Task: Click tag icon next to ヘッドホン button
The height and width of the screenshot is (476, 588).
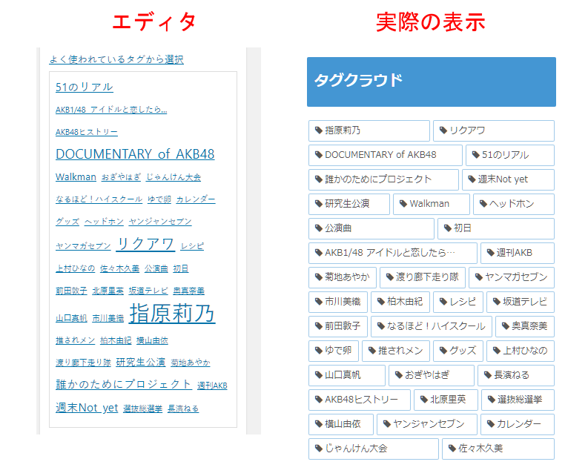Action: tap(483, 204)
